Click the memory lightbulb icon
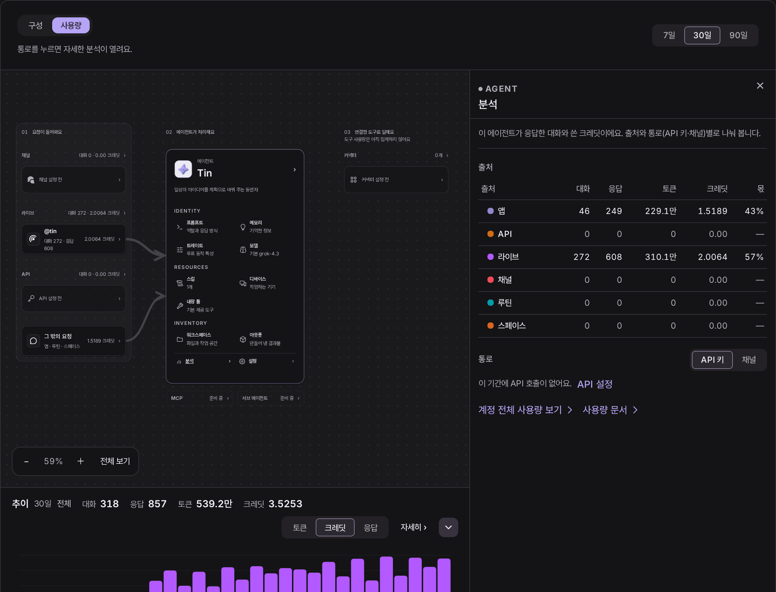This screenshot has width=776, height=592. click(243, 227)
